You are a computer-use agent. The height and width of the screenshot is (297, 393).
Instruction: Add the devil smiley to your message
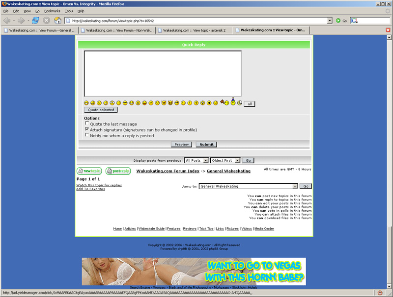pyautogui.click(x=163, y=103)
